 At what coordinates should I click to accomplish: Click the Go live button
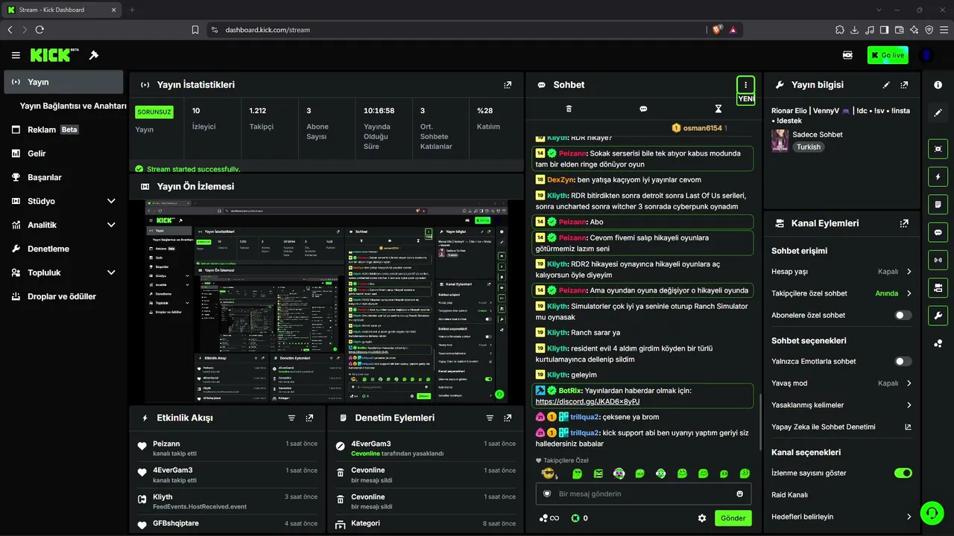coord(888,55)
